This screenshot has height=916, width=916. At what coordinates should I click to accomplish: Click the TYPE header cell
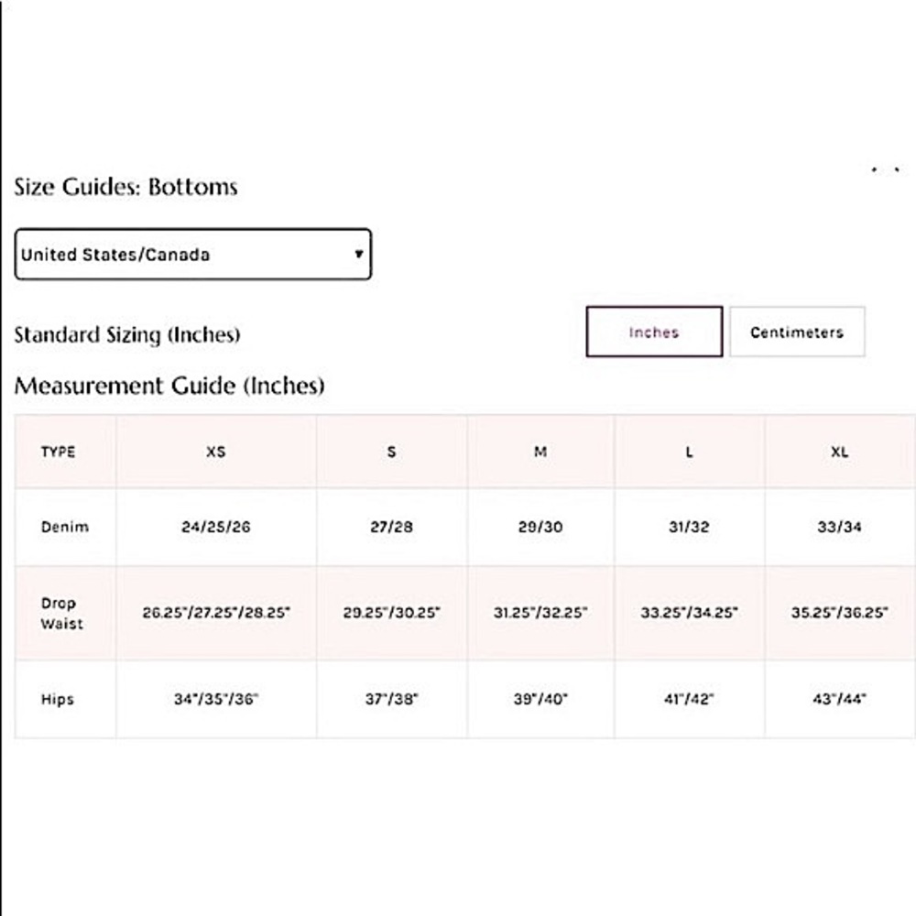click(59, 452)
